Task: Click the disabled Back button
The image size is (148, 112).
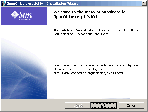Action: [x=78, y=105]
